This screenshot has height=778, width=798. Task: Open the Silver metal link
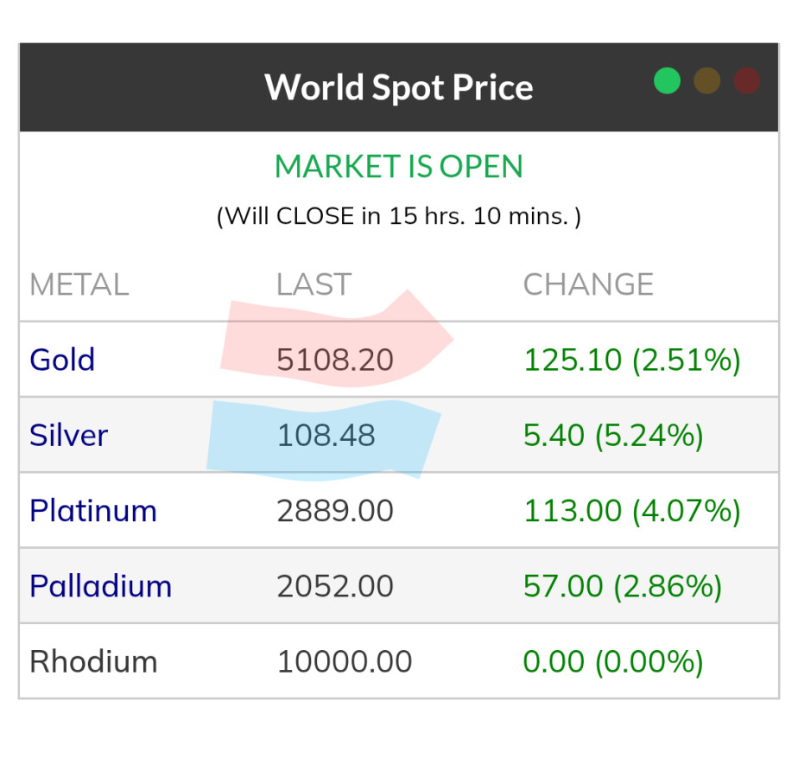click(x=68, y=435)
